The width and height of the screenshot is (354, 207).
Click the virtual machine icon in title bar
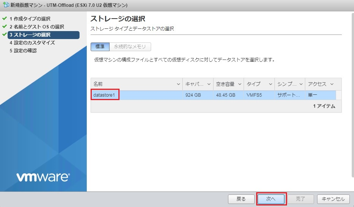[6, 5]
